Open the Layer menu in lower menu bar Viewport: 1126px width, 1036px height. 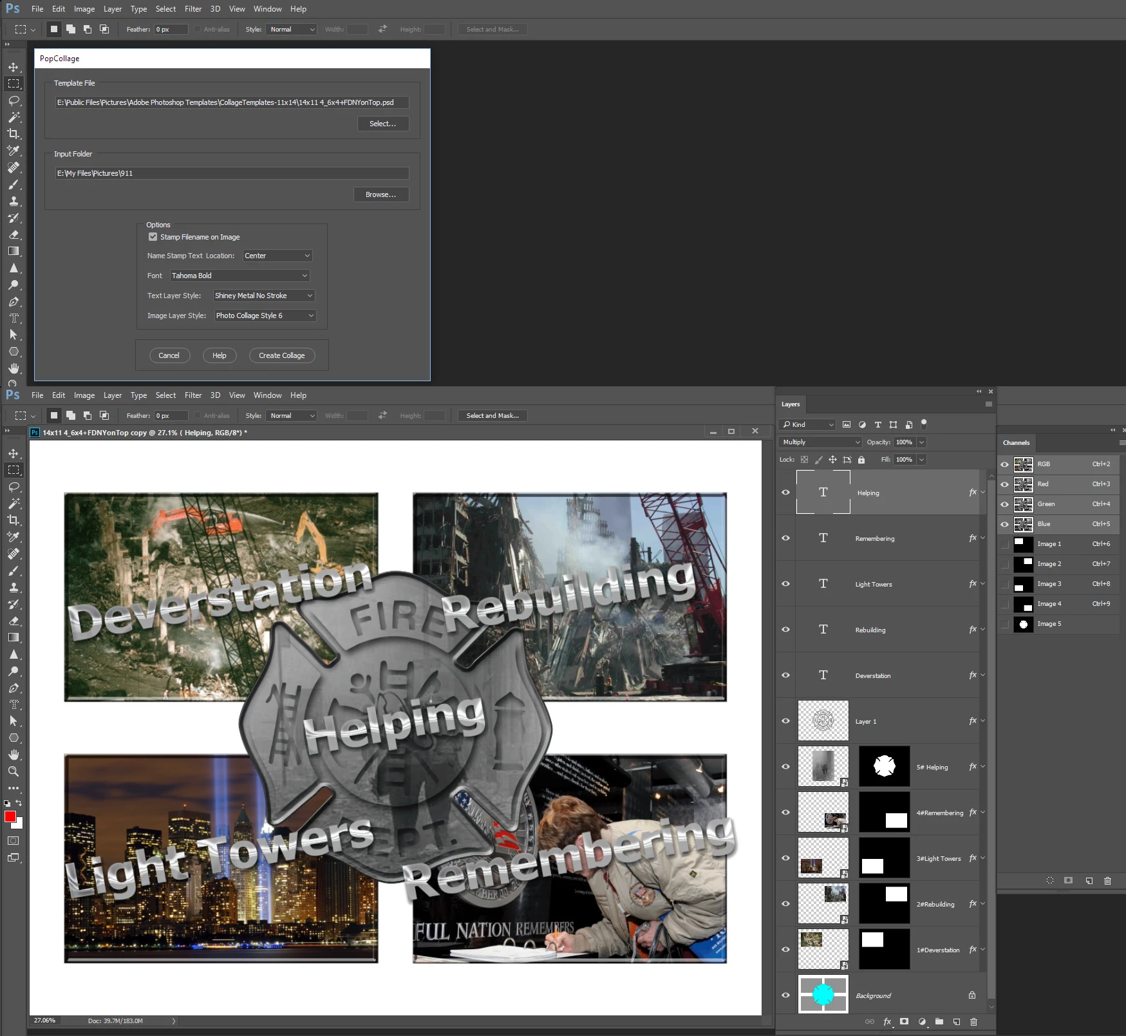[113, 395]
